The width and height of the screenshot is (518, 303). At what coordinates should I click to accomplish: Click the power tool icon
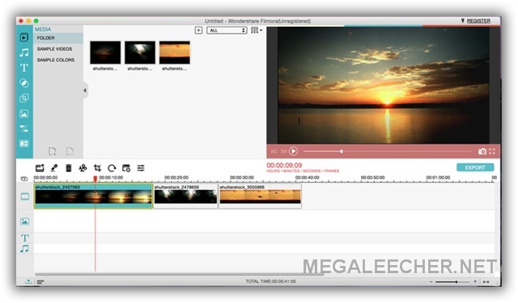[x=126, y=168]
